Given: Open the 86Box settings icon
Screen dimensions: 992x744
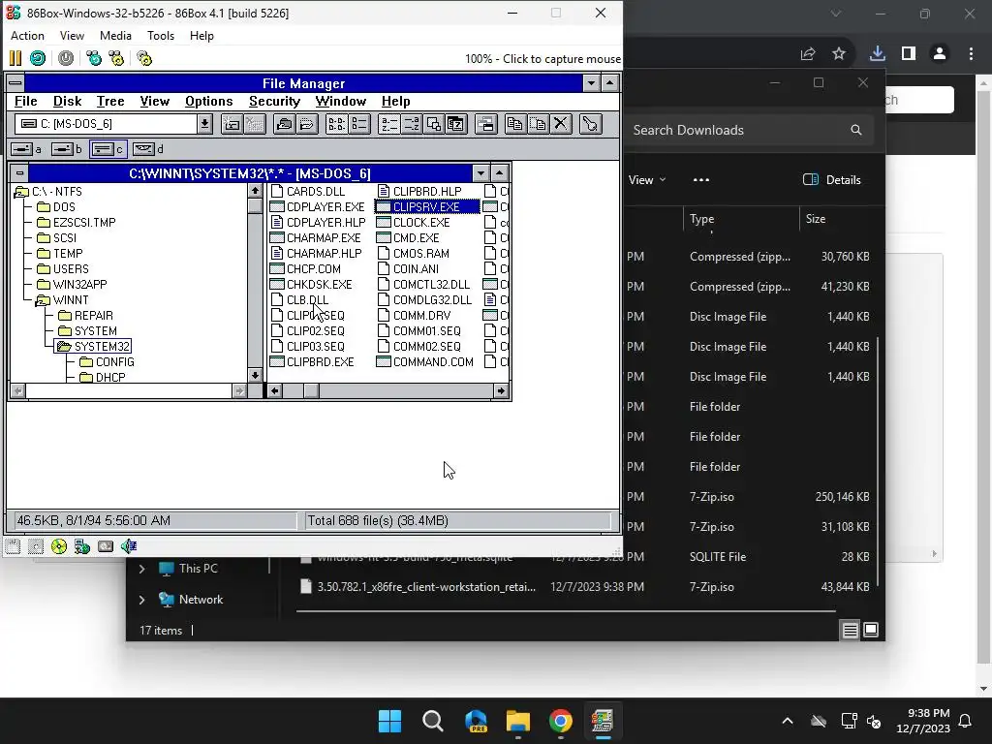Looking at the screenshot, I should coord(144,59).
